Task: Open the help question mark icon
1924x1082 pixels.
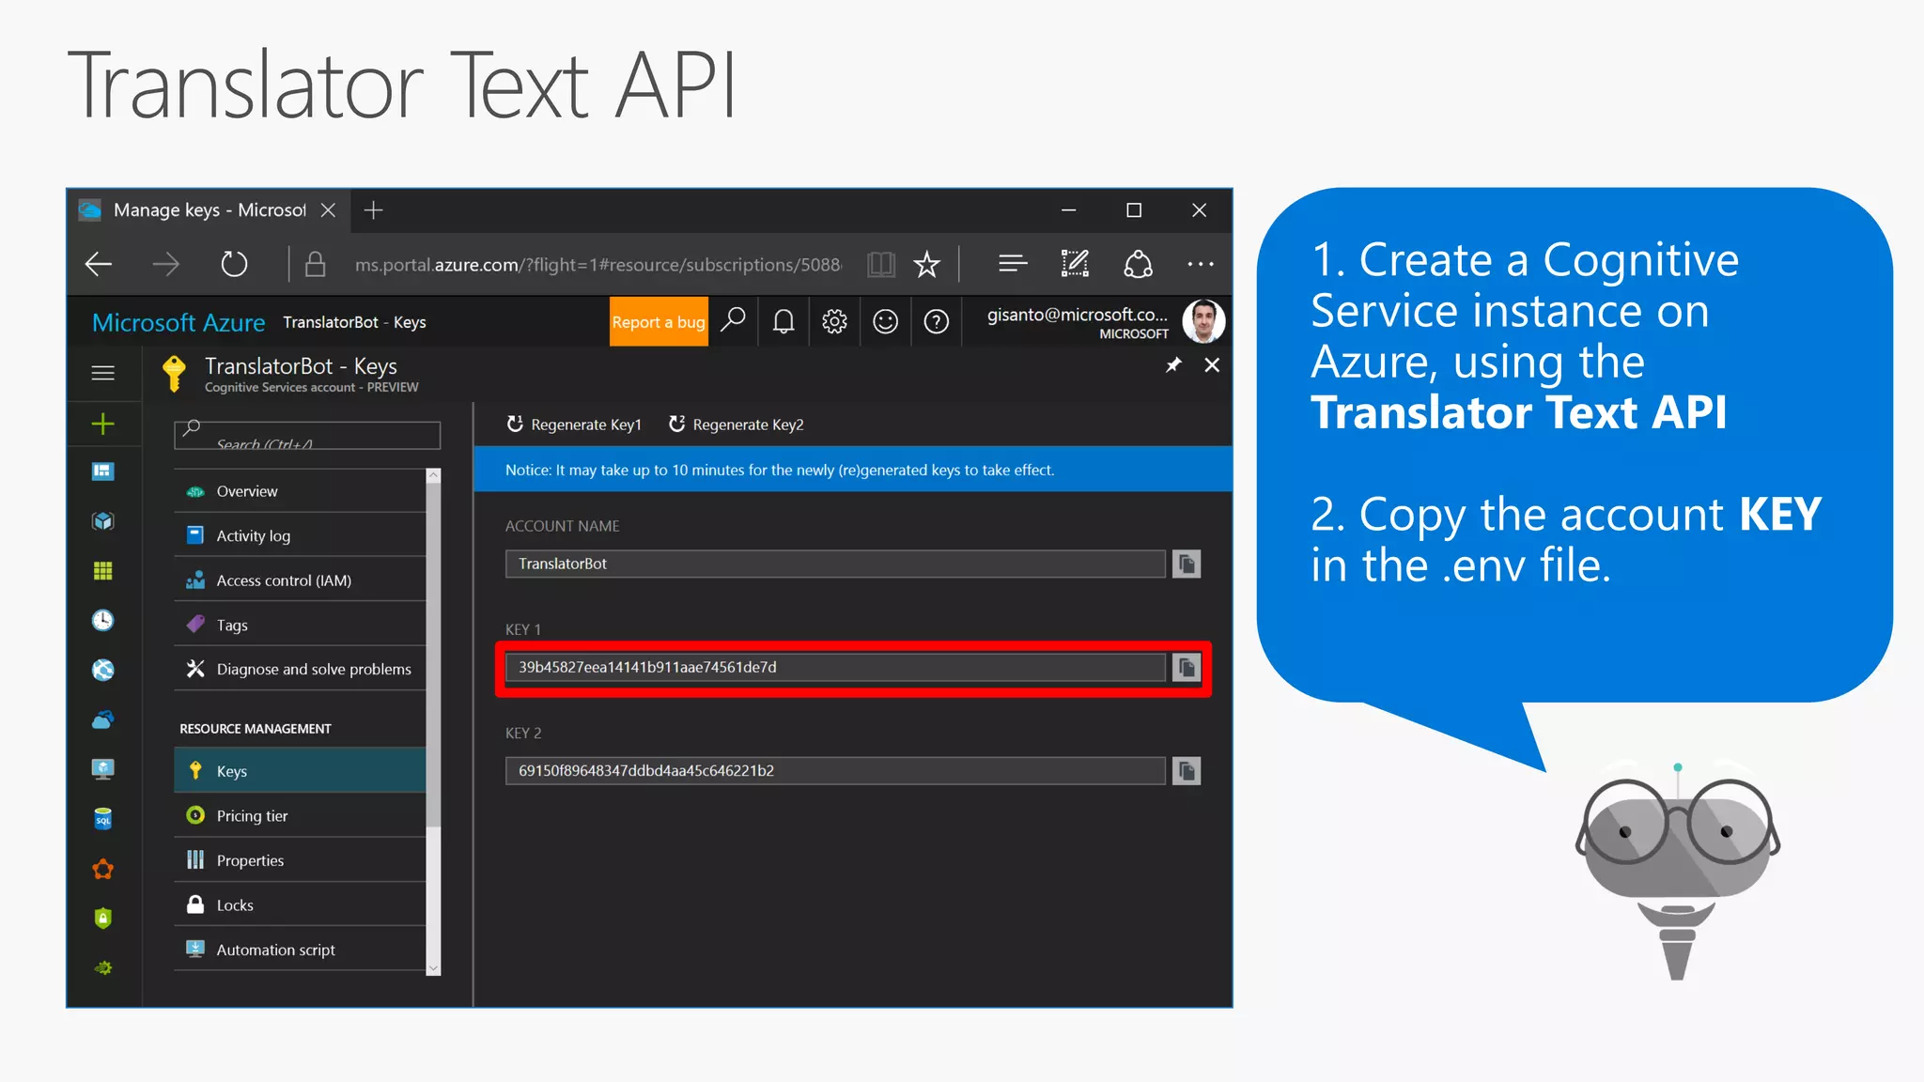Action: pyautogui.click(x=936, y=322)
